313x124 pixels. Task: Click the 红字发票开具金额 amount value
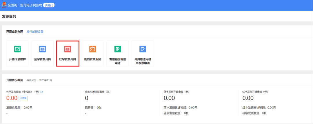click(x=248, y=98)
